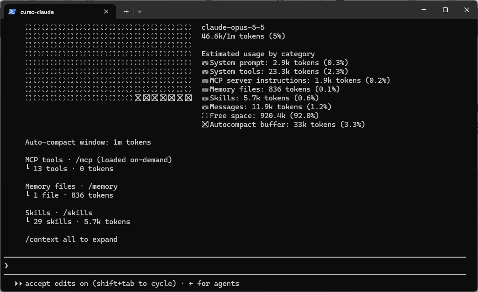Open the new tab profile dropdown
Screen dimensions: 478x292
click(139, 12)
